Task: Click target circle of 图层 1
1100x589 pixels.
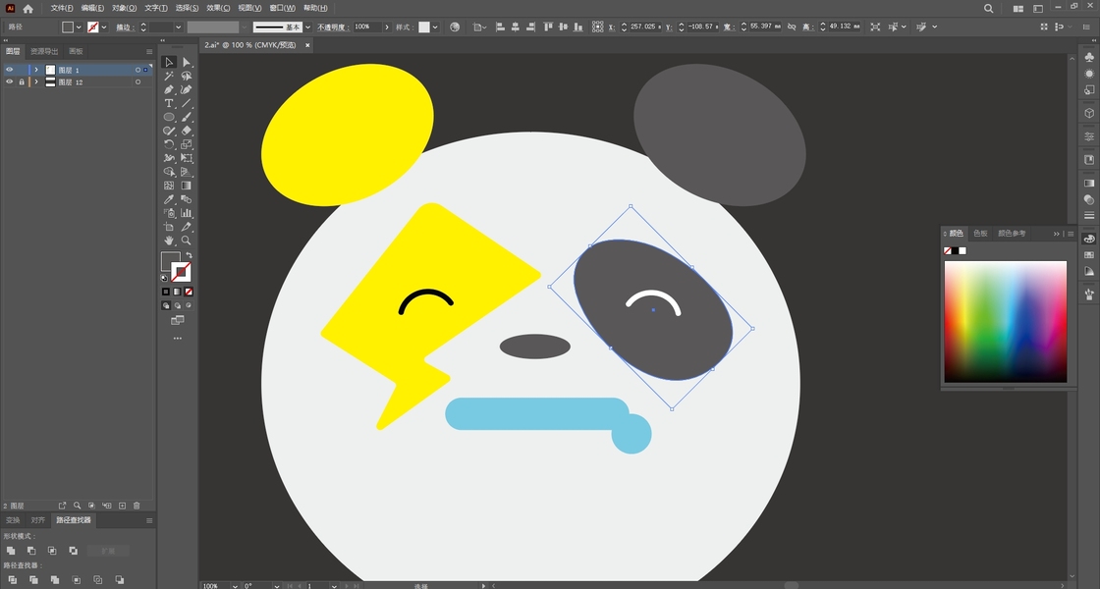Action: tap(138, 70)
